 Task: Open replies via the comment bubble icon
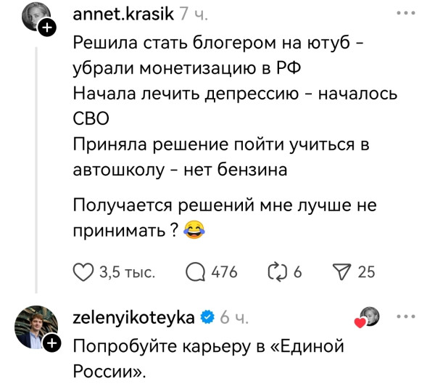[x=196, y=272]
